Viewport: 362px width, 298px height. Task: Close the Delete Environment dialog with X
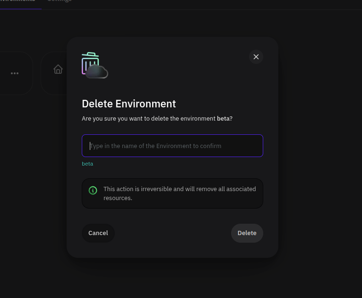pos(256,57)
